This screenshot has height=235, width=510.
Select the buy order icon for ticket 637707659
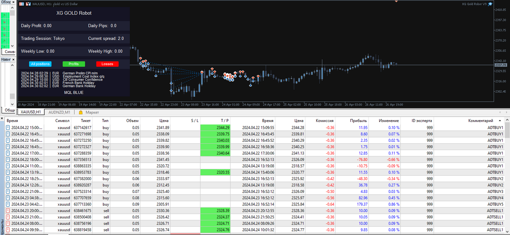[8, 198]
